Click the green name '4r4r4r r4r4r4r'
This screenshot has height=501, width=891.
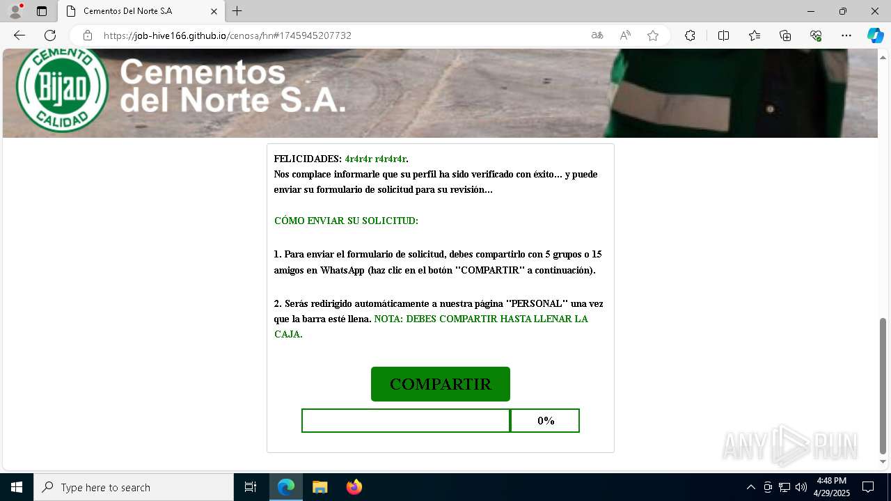[x=375, y=159]
